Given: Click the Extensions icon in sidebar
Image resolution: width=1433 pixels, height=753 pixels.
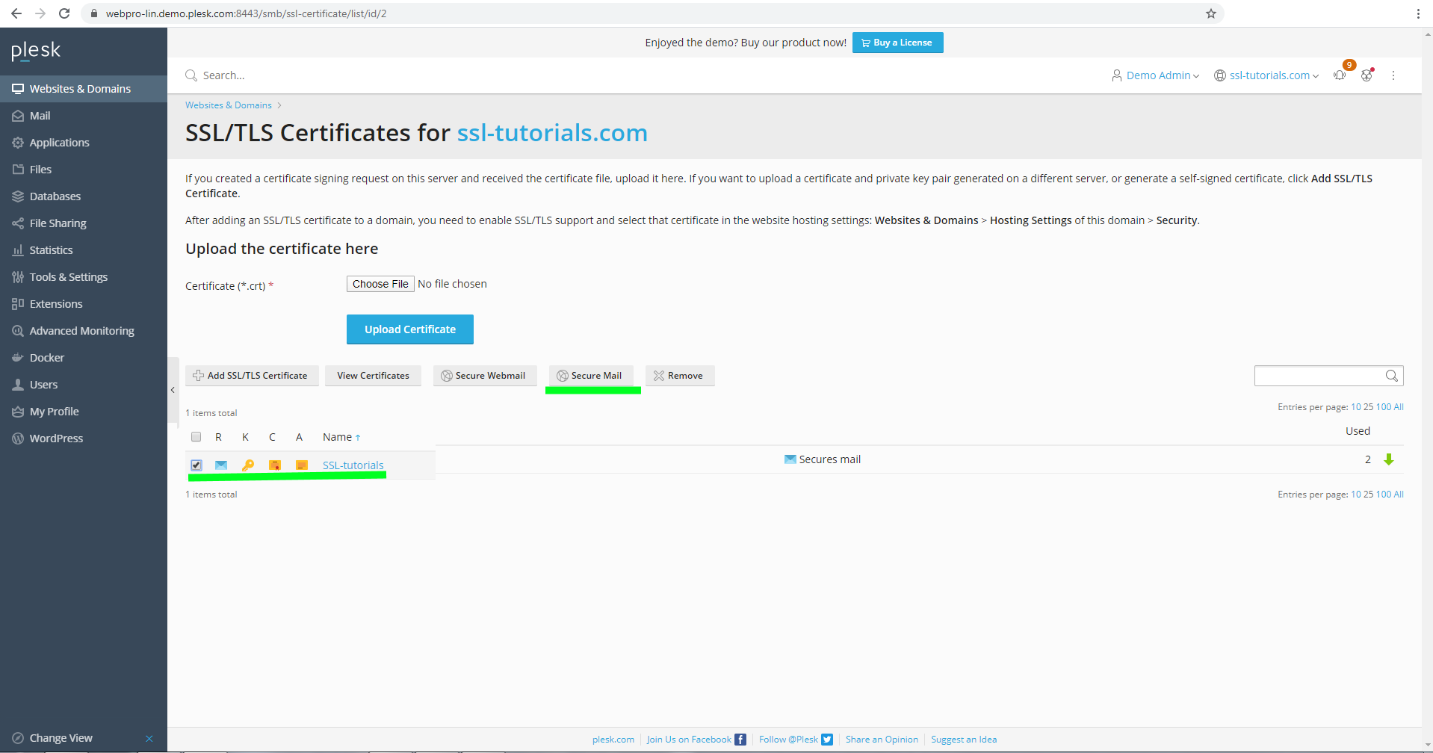Looking at the screenshot, I should point(18,304).
